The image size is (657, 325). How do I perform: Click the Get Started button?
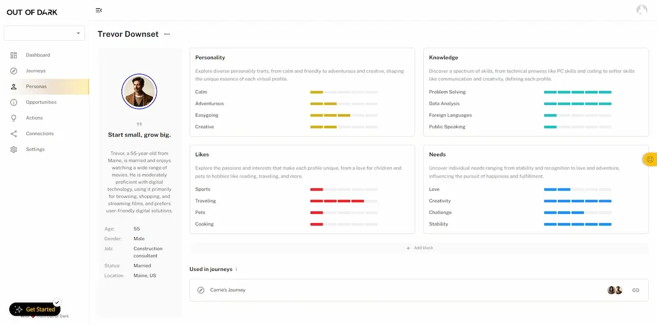tap(35, 309)
